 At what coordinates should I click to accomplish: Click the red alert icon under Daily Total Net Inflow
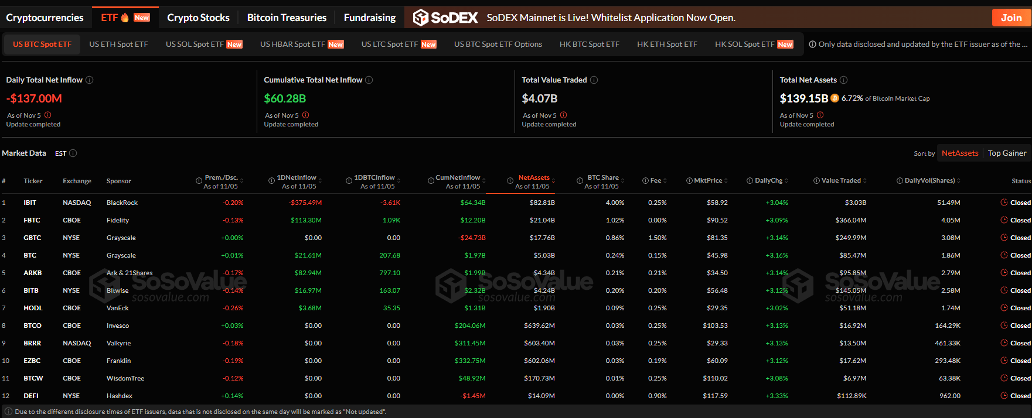point(48,115)
